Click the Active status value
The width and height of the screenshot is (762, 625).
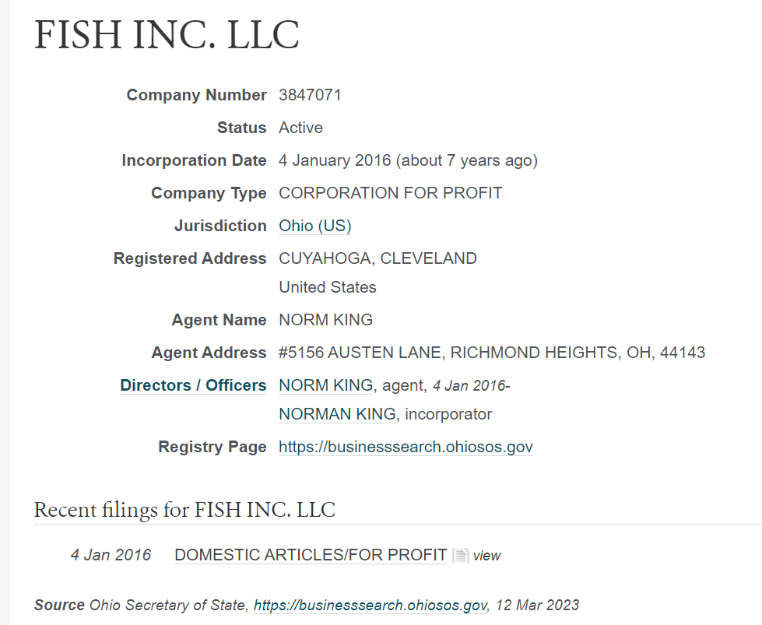point(300,128)
